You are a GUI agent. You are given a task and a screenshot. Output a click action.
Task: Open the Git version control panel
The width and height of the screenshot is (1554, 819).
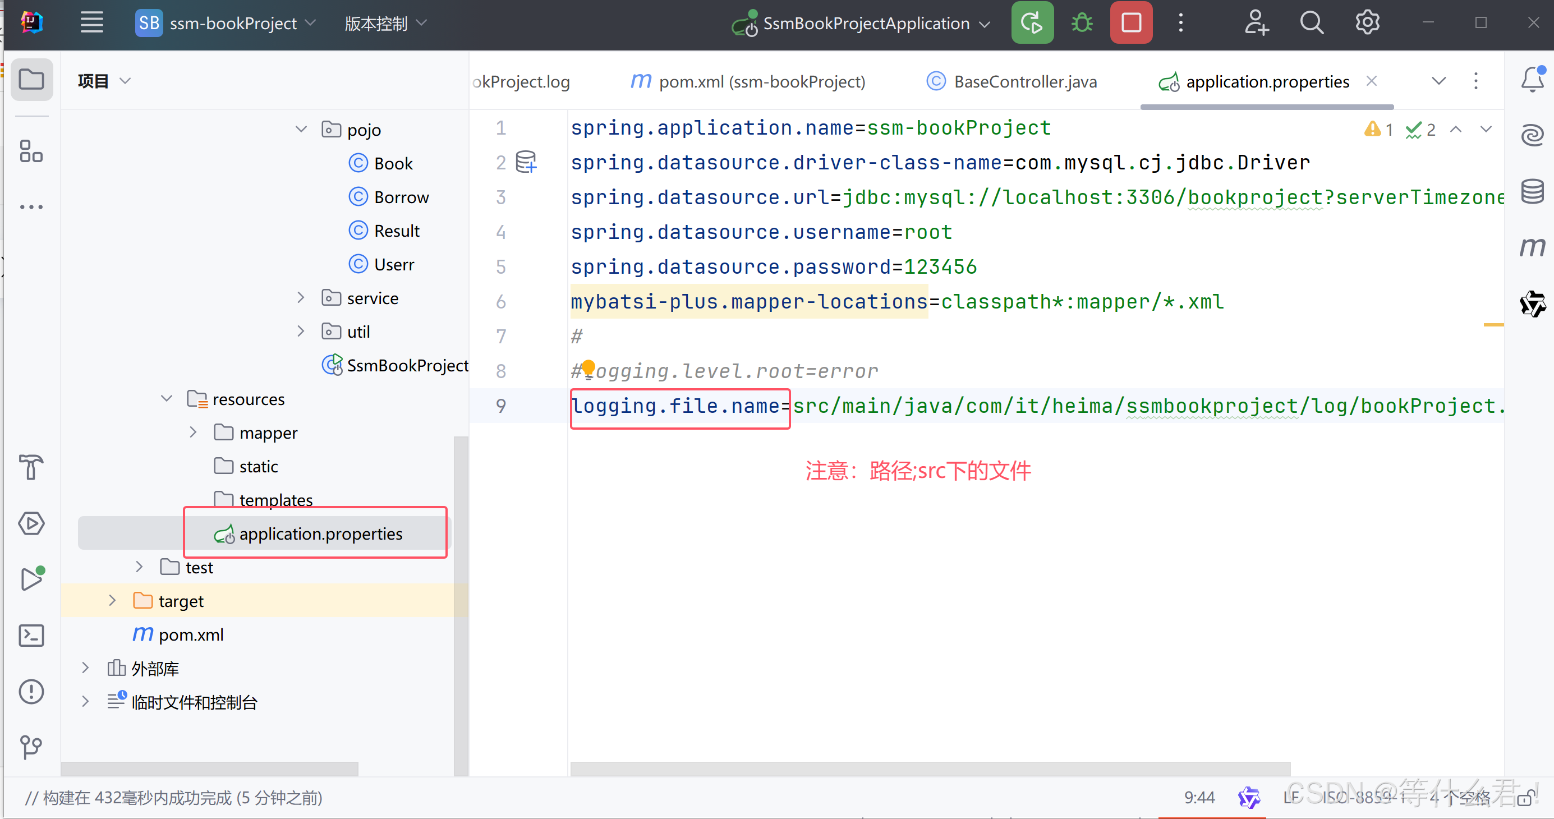pos(31,747)
